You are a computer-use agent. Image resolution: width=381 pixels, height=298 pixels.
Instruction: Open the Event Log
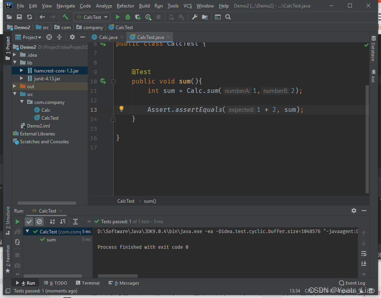352,283
